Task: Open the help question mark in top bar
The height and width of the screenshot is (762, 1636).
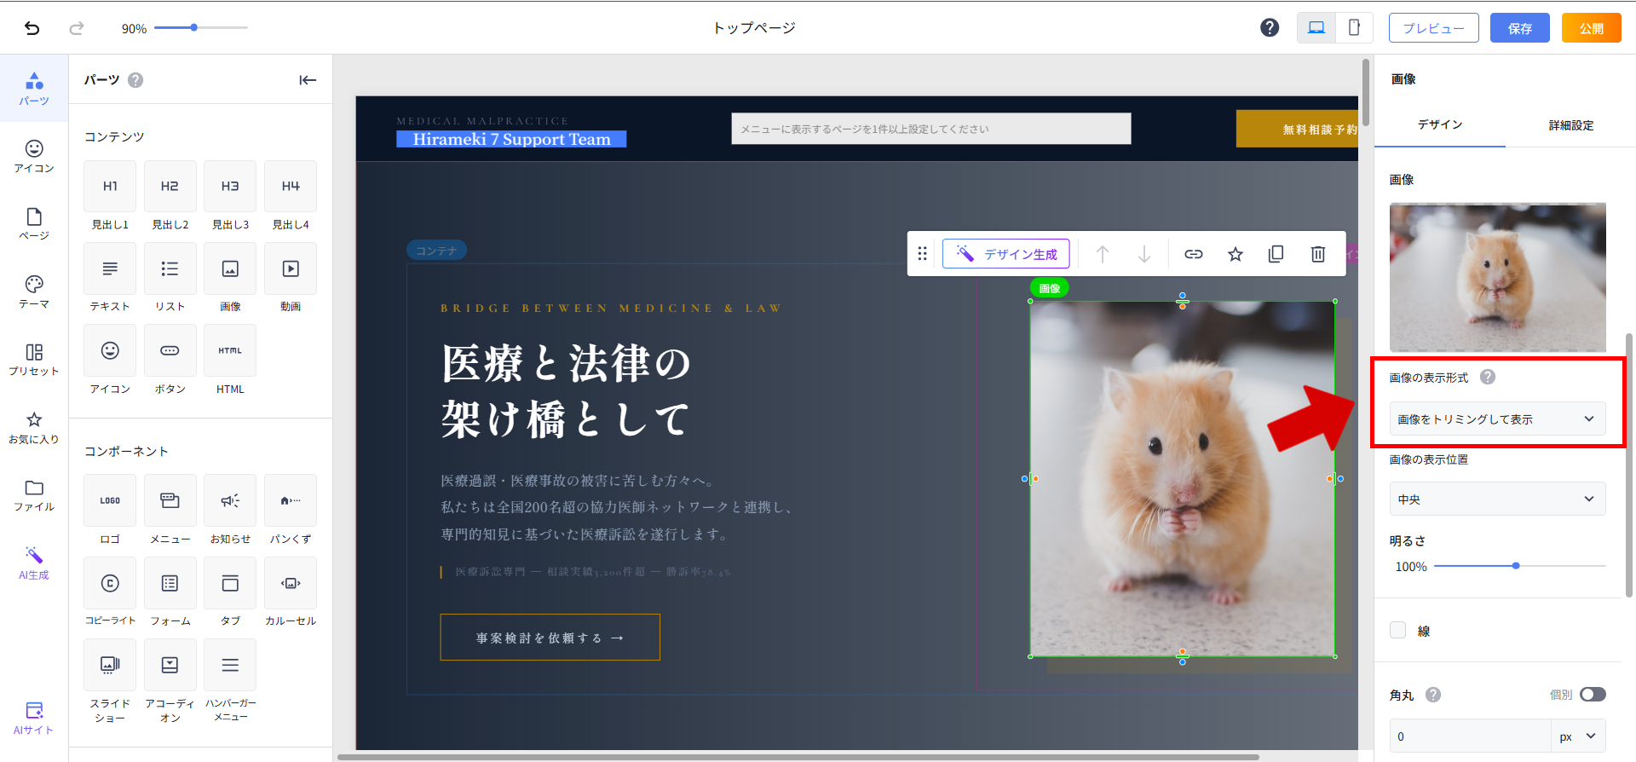Action: pyautogui.click(x=1269, y=28)
